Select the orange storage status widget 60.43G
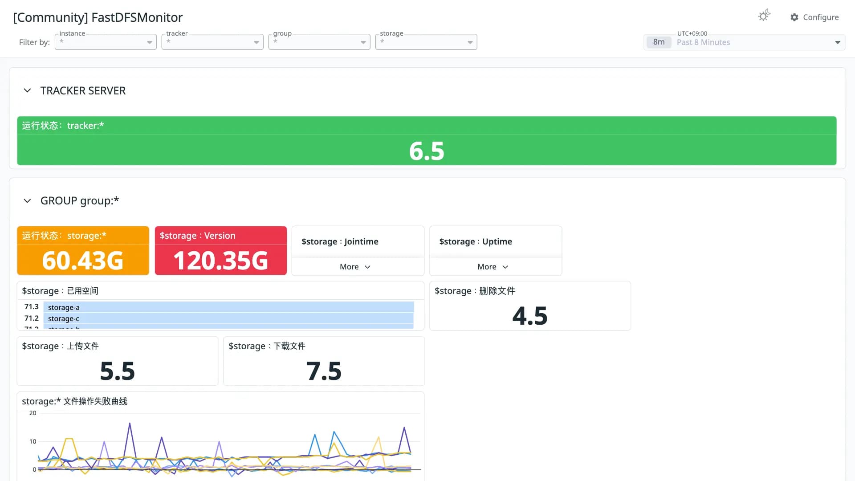855x481 pixels. [x=83, y=251]
